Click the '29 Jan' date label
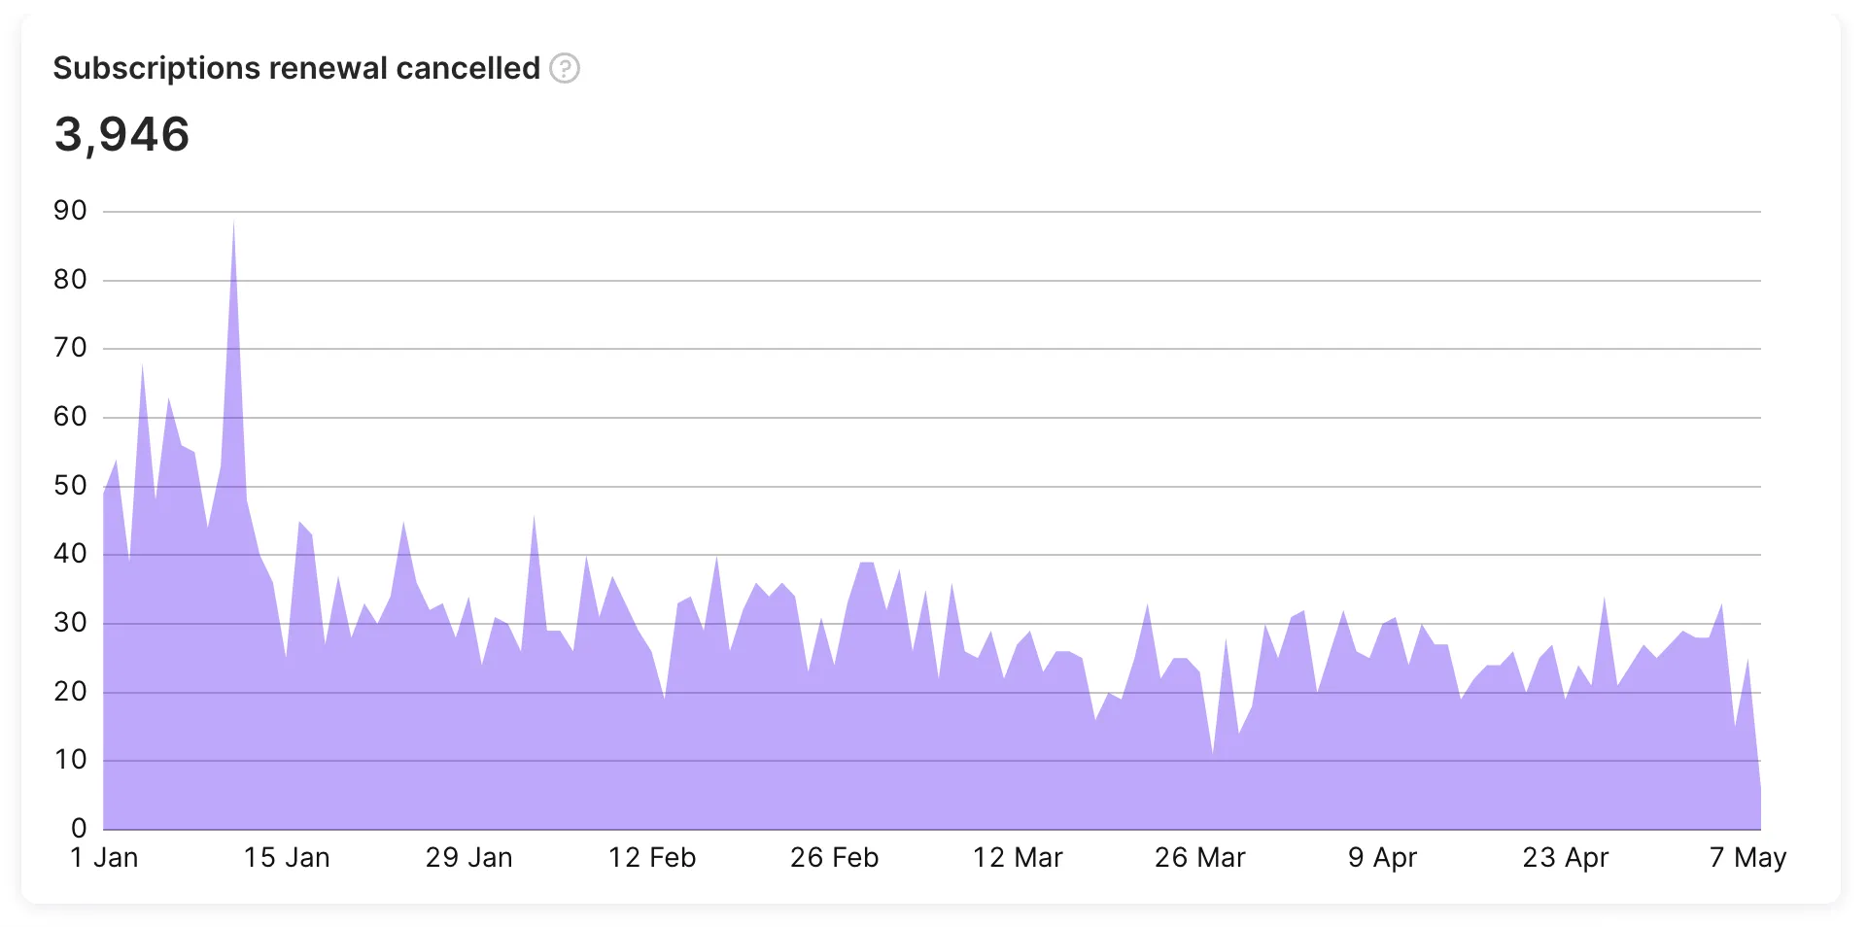 click(468, 858)
